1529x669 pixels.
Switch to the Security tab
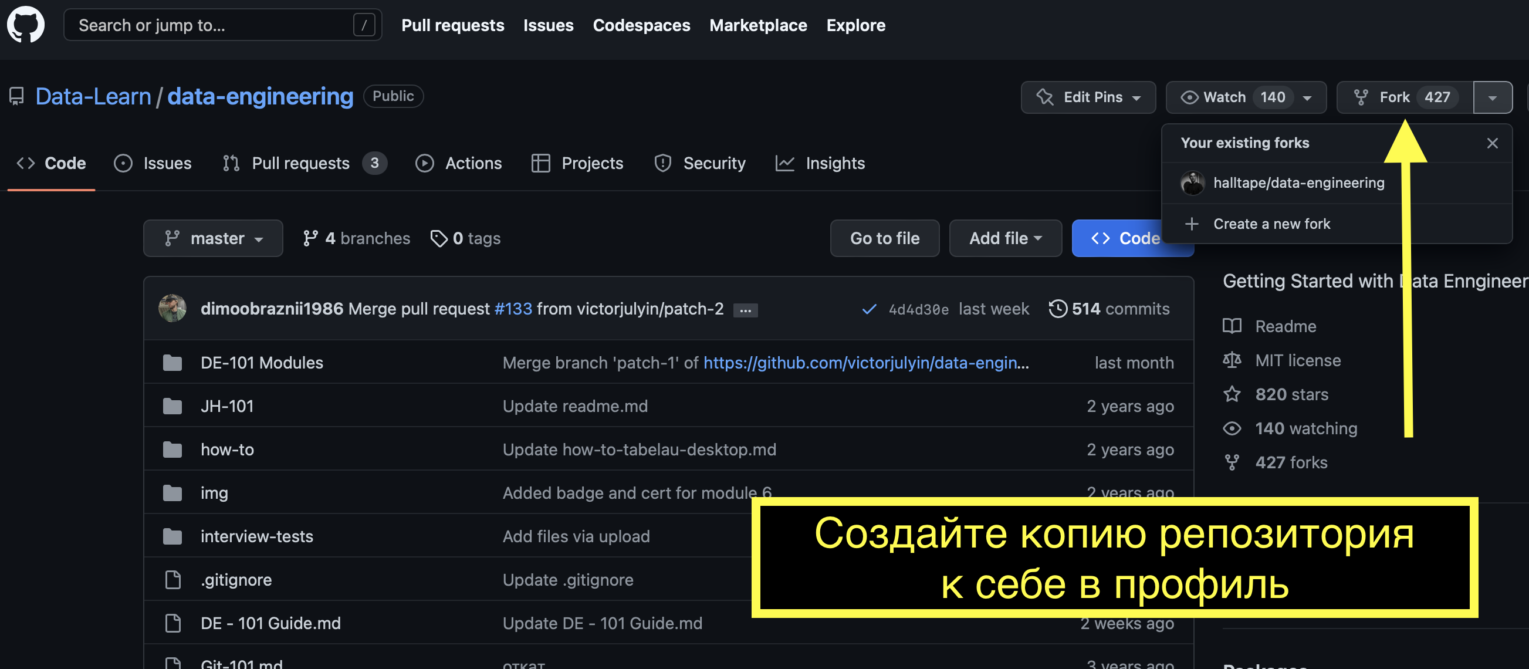pyautogui.click(x=699, y=163)
